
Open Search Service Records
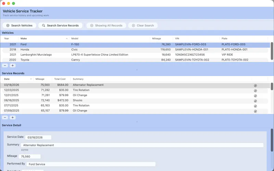(x=61, y=25)
